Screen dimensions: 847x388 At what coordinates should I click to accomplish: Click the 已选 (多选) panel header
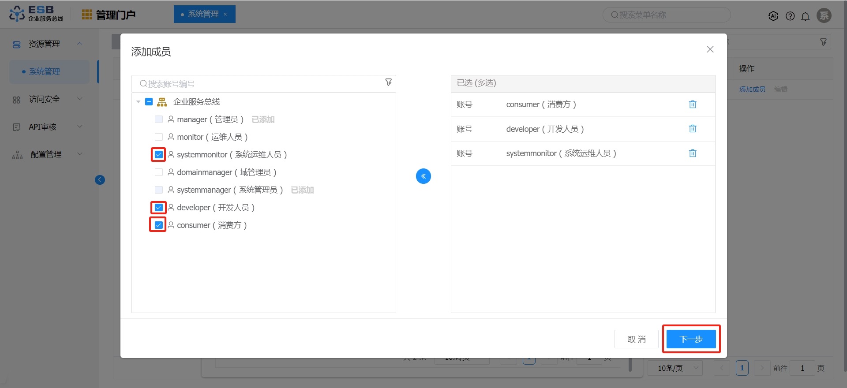click(x=583, y=83)
